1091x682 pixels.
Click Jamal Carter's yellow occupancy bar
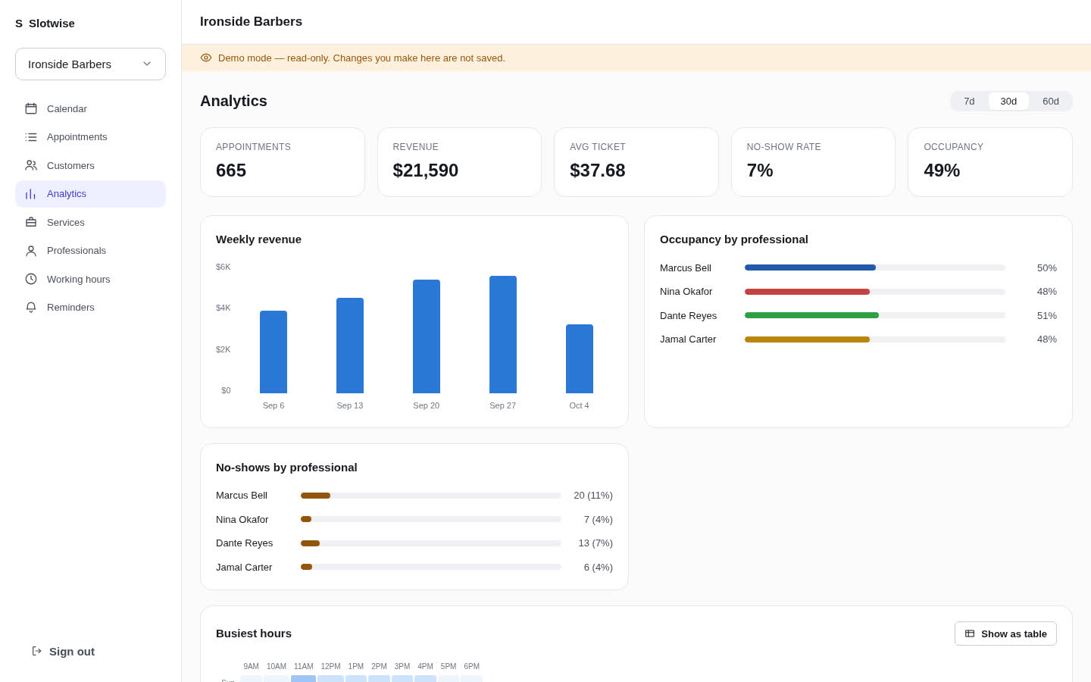(x=807, y=339)
